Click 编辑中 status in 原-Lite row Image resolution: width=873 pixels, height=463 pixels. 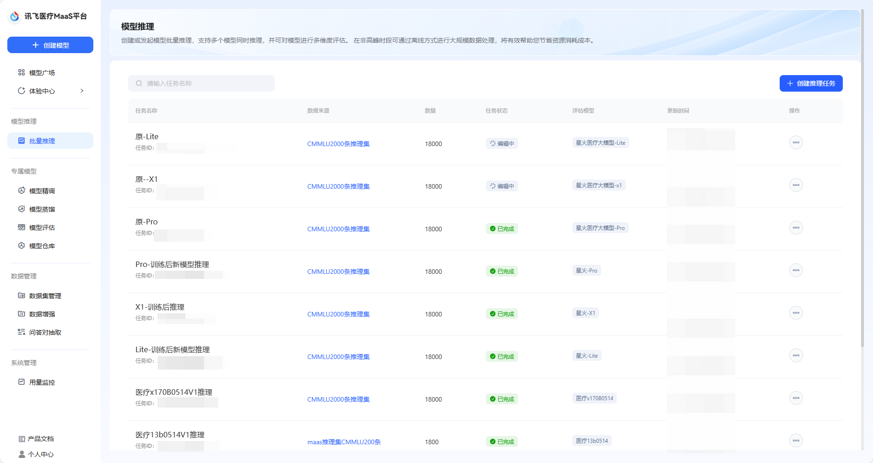point(501,143)
